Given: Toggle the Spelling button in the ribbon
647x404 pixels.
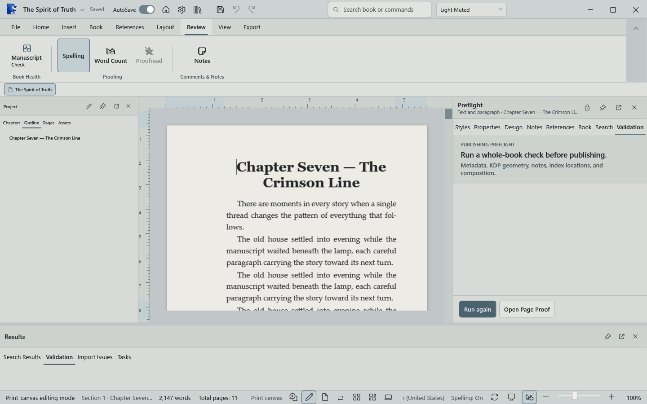Looking at the screenshot, I should pyautogui.click(x=74, y=56).
